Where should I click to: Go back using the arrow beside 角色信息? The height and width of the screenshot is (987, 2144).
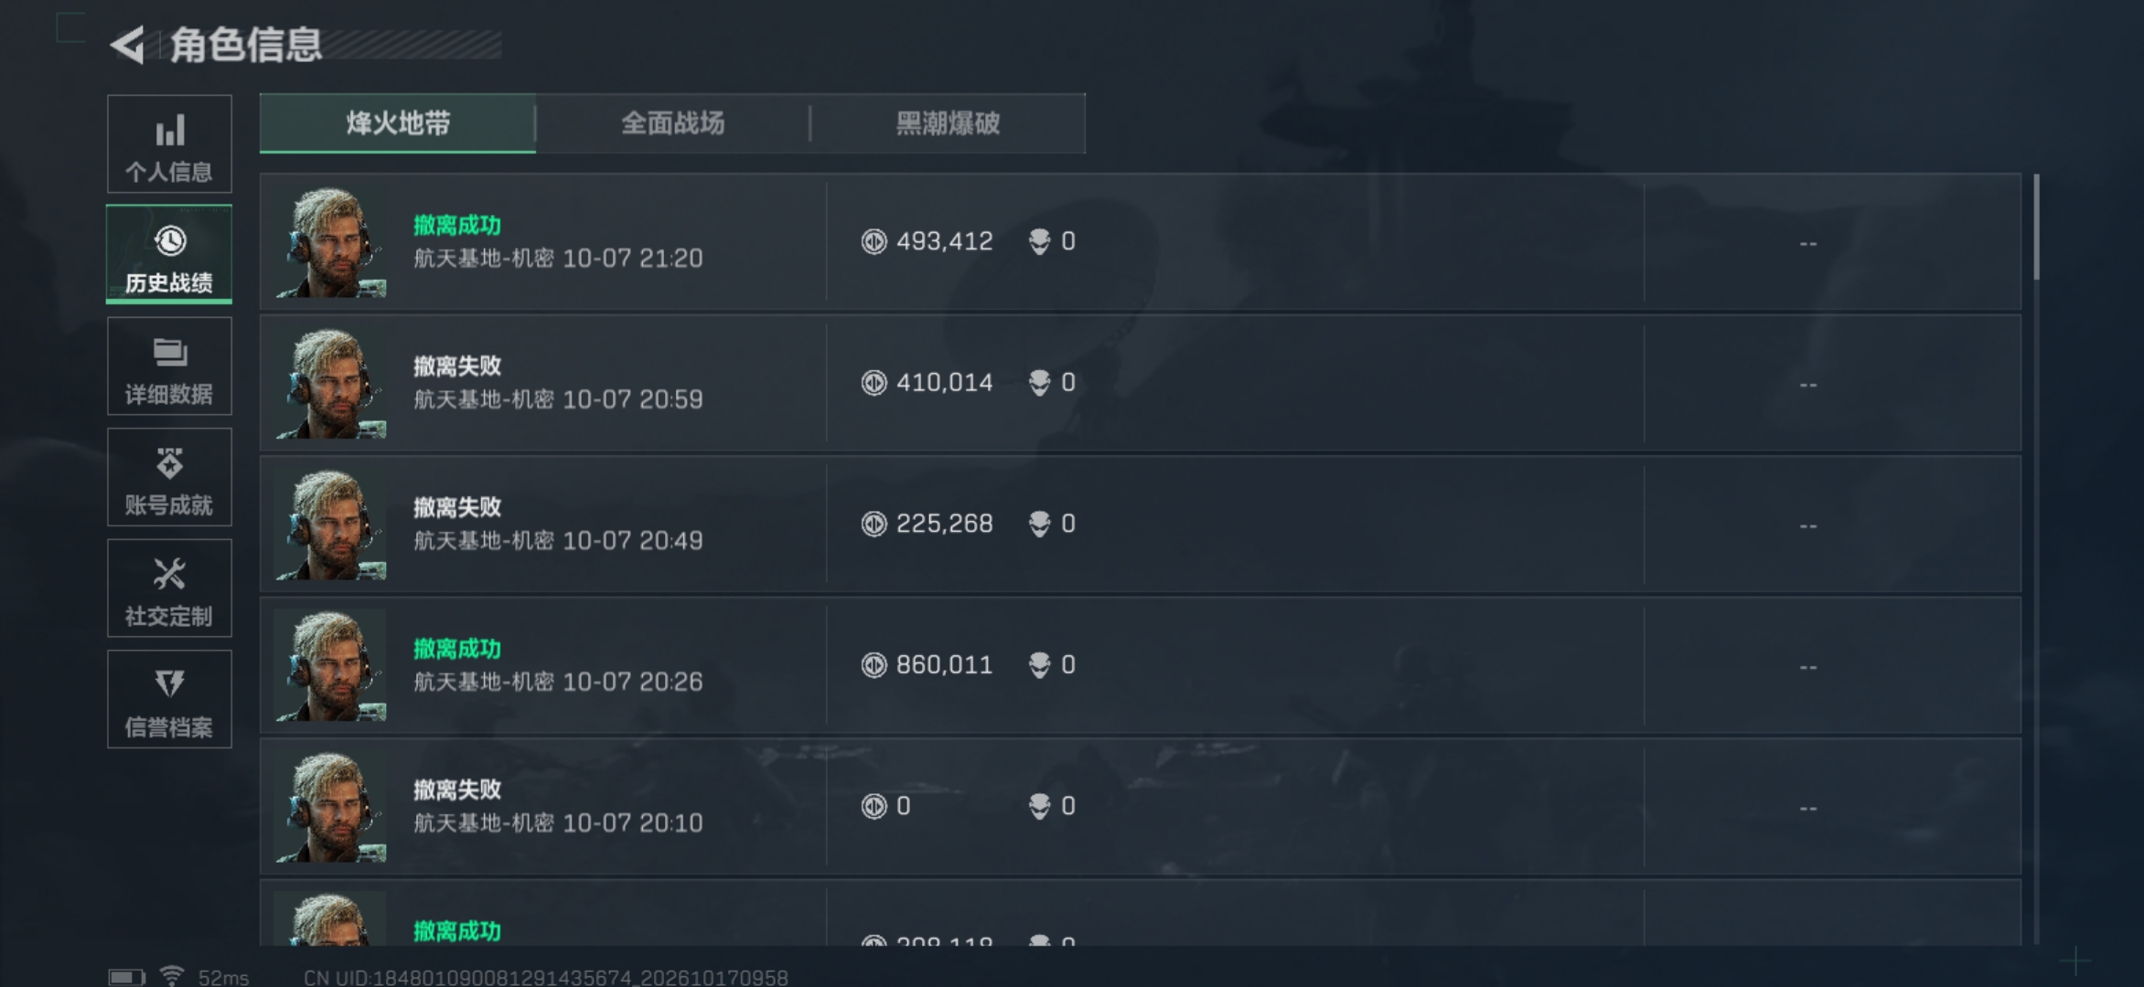[127, 45]
